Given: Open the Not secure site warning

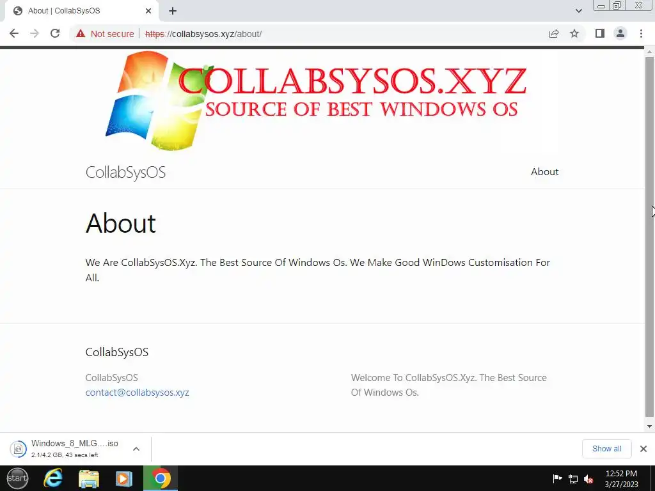Looking at the screenshot, I should [105, 34].
